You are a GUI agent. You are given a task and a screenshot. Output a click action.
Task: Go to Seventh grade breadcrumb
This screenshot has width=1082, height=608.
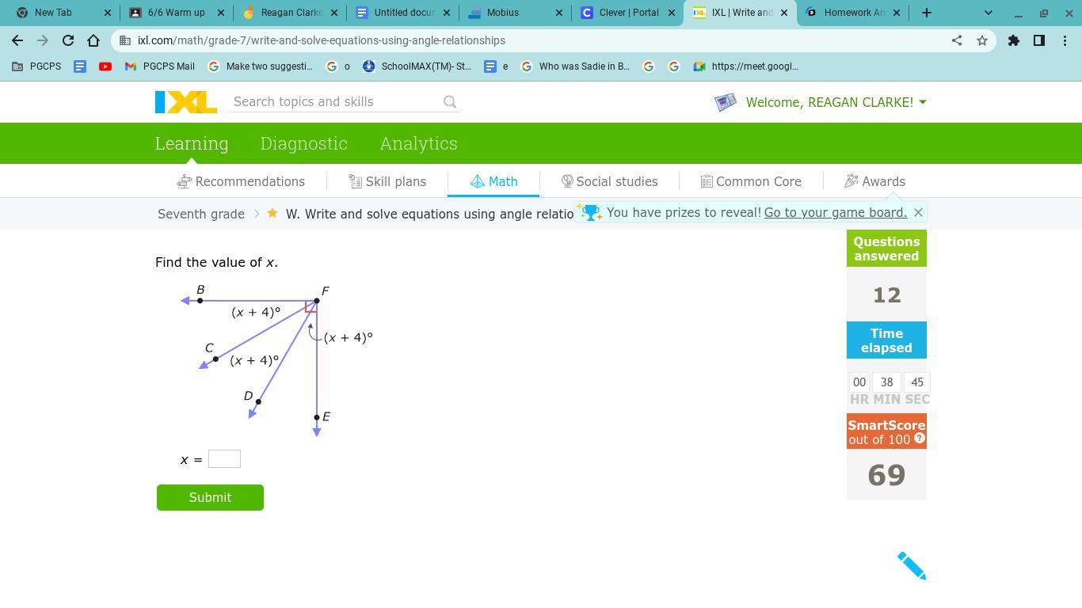point(200,214)
